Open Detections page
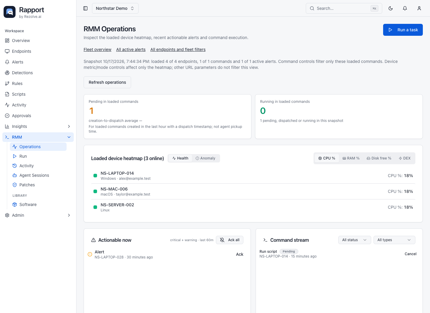Screen dimensions: 430x313 pyautogui.click(x=38, y=73)
